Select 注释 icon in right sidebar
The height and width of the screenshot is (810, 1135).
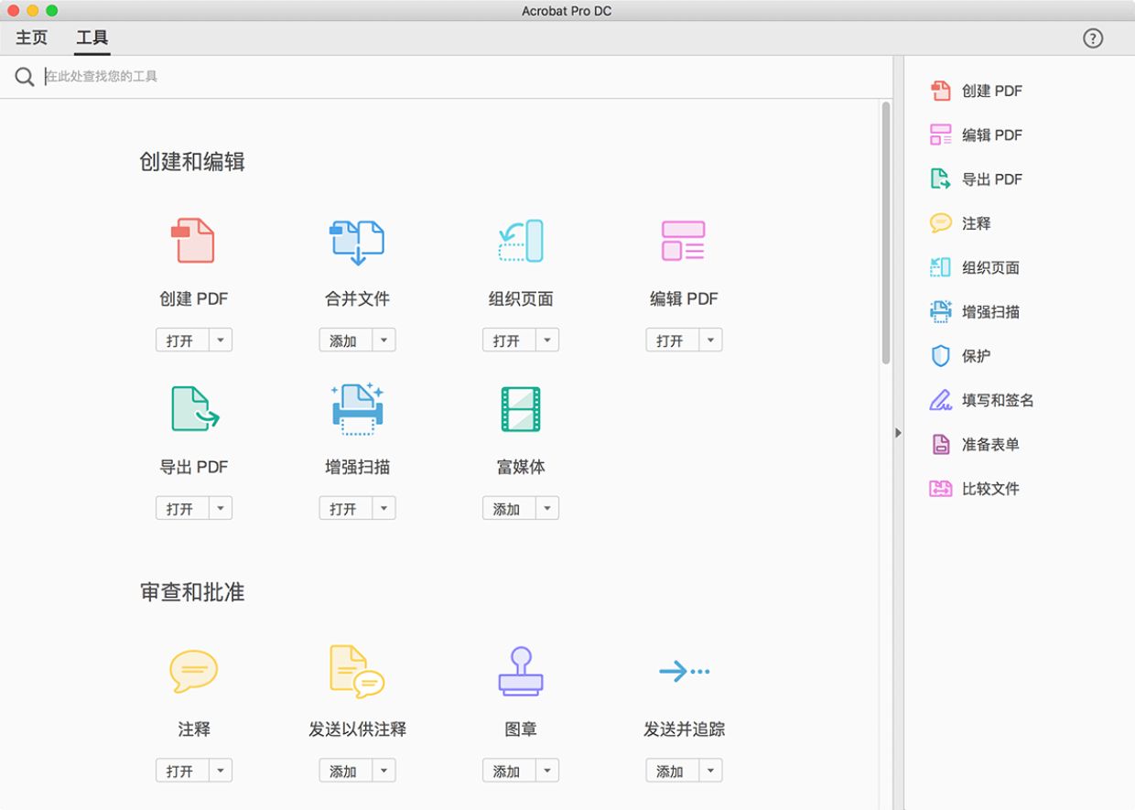click(940, 223)
